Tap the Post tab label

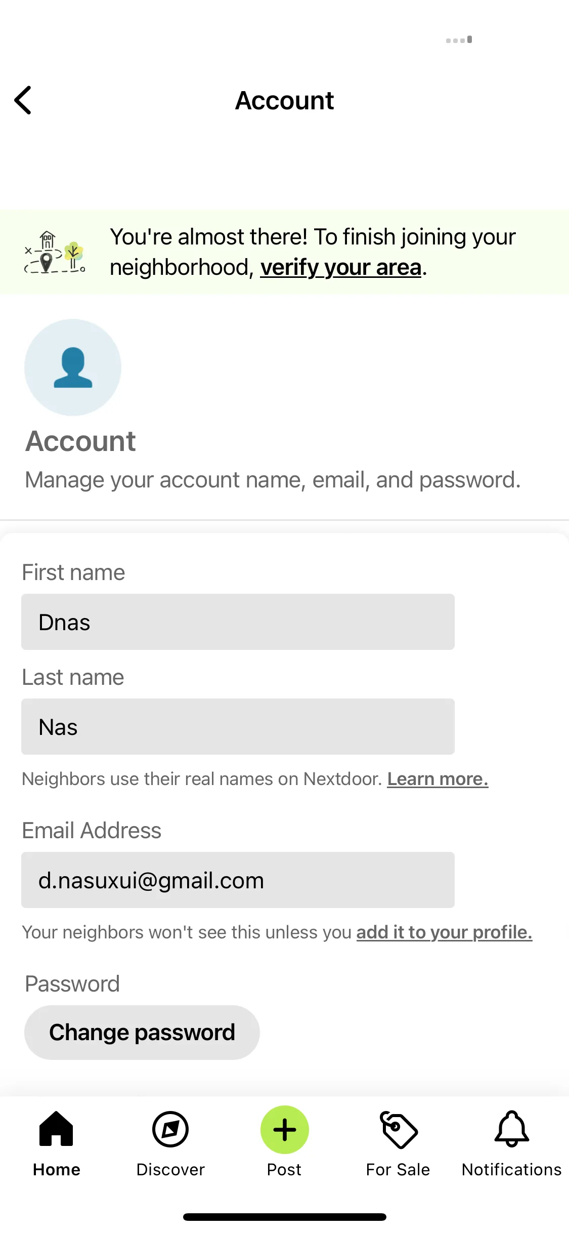point(284,1170)
